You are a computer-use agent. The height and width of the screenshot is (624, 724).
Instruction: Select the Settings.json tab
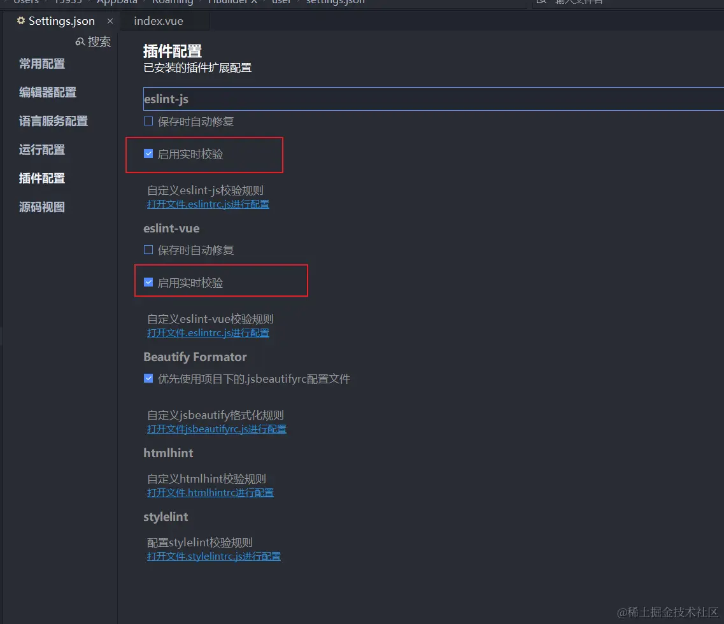[x=61, y=21]
